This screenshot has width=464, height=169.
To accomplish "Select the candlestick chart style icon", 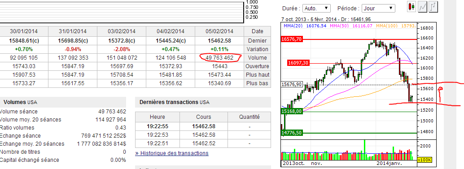I will pos(411,7).
